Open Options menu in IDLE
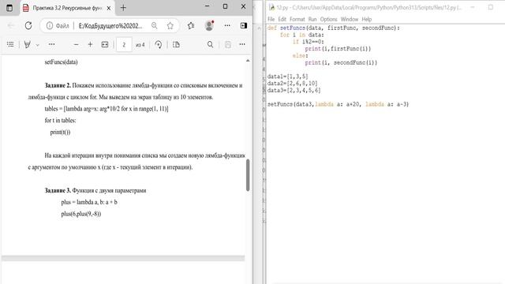This screenshot has width=505, height=284. click(x=328, y=19)
